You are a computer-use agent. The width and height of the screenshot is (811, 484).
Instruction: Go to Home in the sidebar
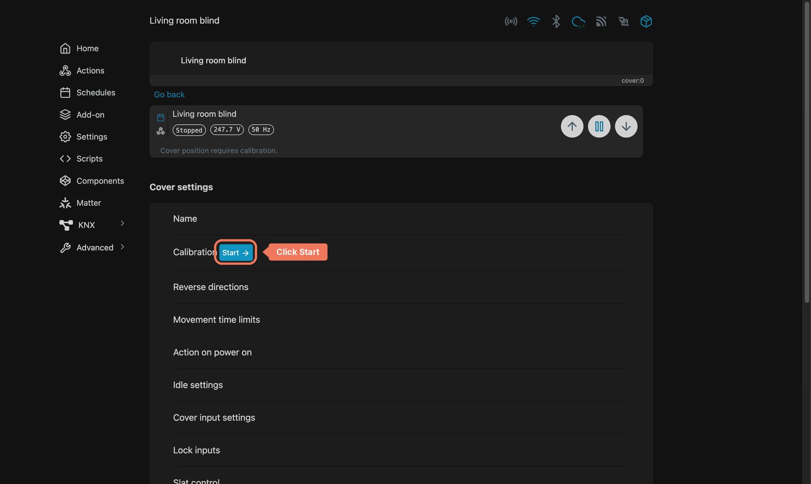pyautogui.click(x=80, y=49)
